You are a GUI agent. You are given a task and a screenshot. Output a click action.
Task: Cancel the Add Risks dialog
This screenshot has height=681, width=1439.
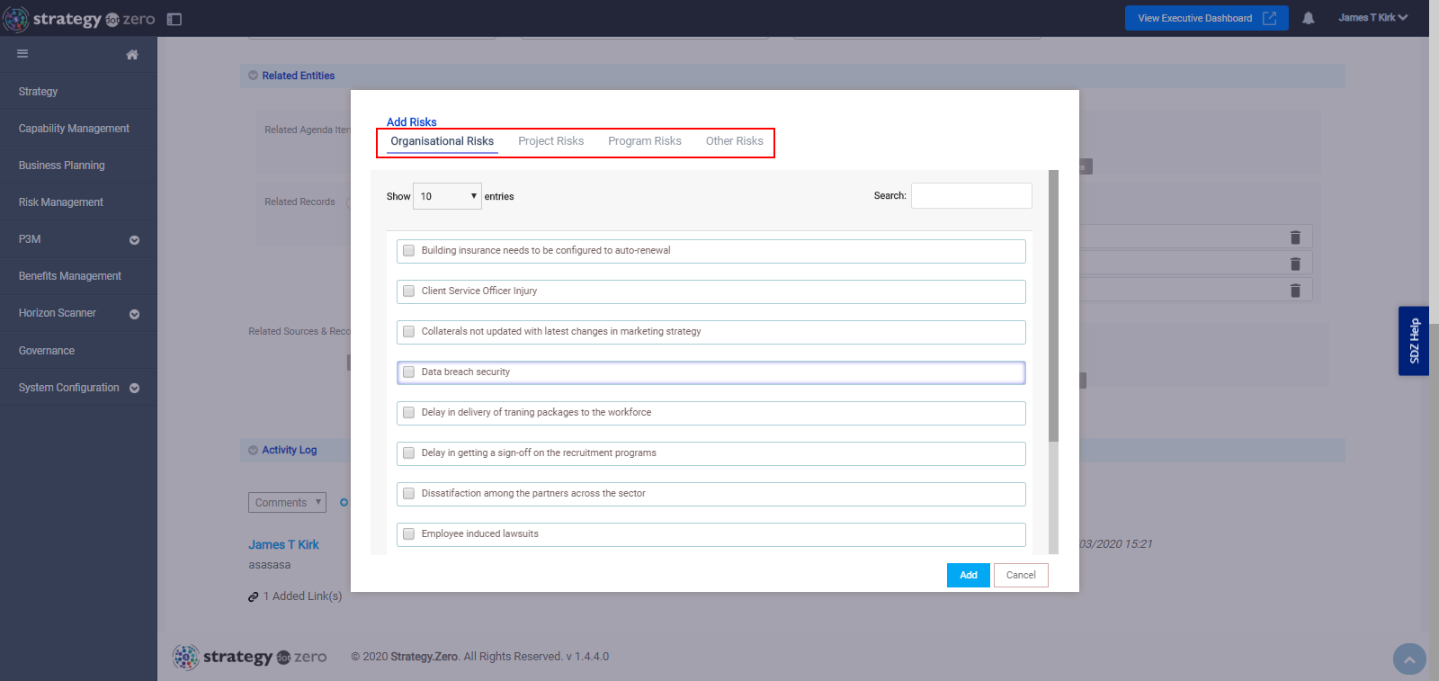pyautogui.click(x=1021, y=576)
